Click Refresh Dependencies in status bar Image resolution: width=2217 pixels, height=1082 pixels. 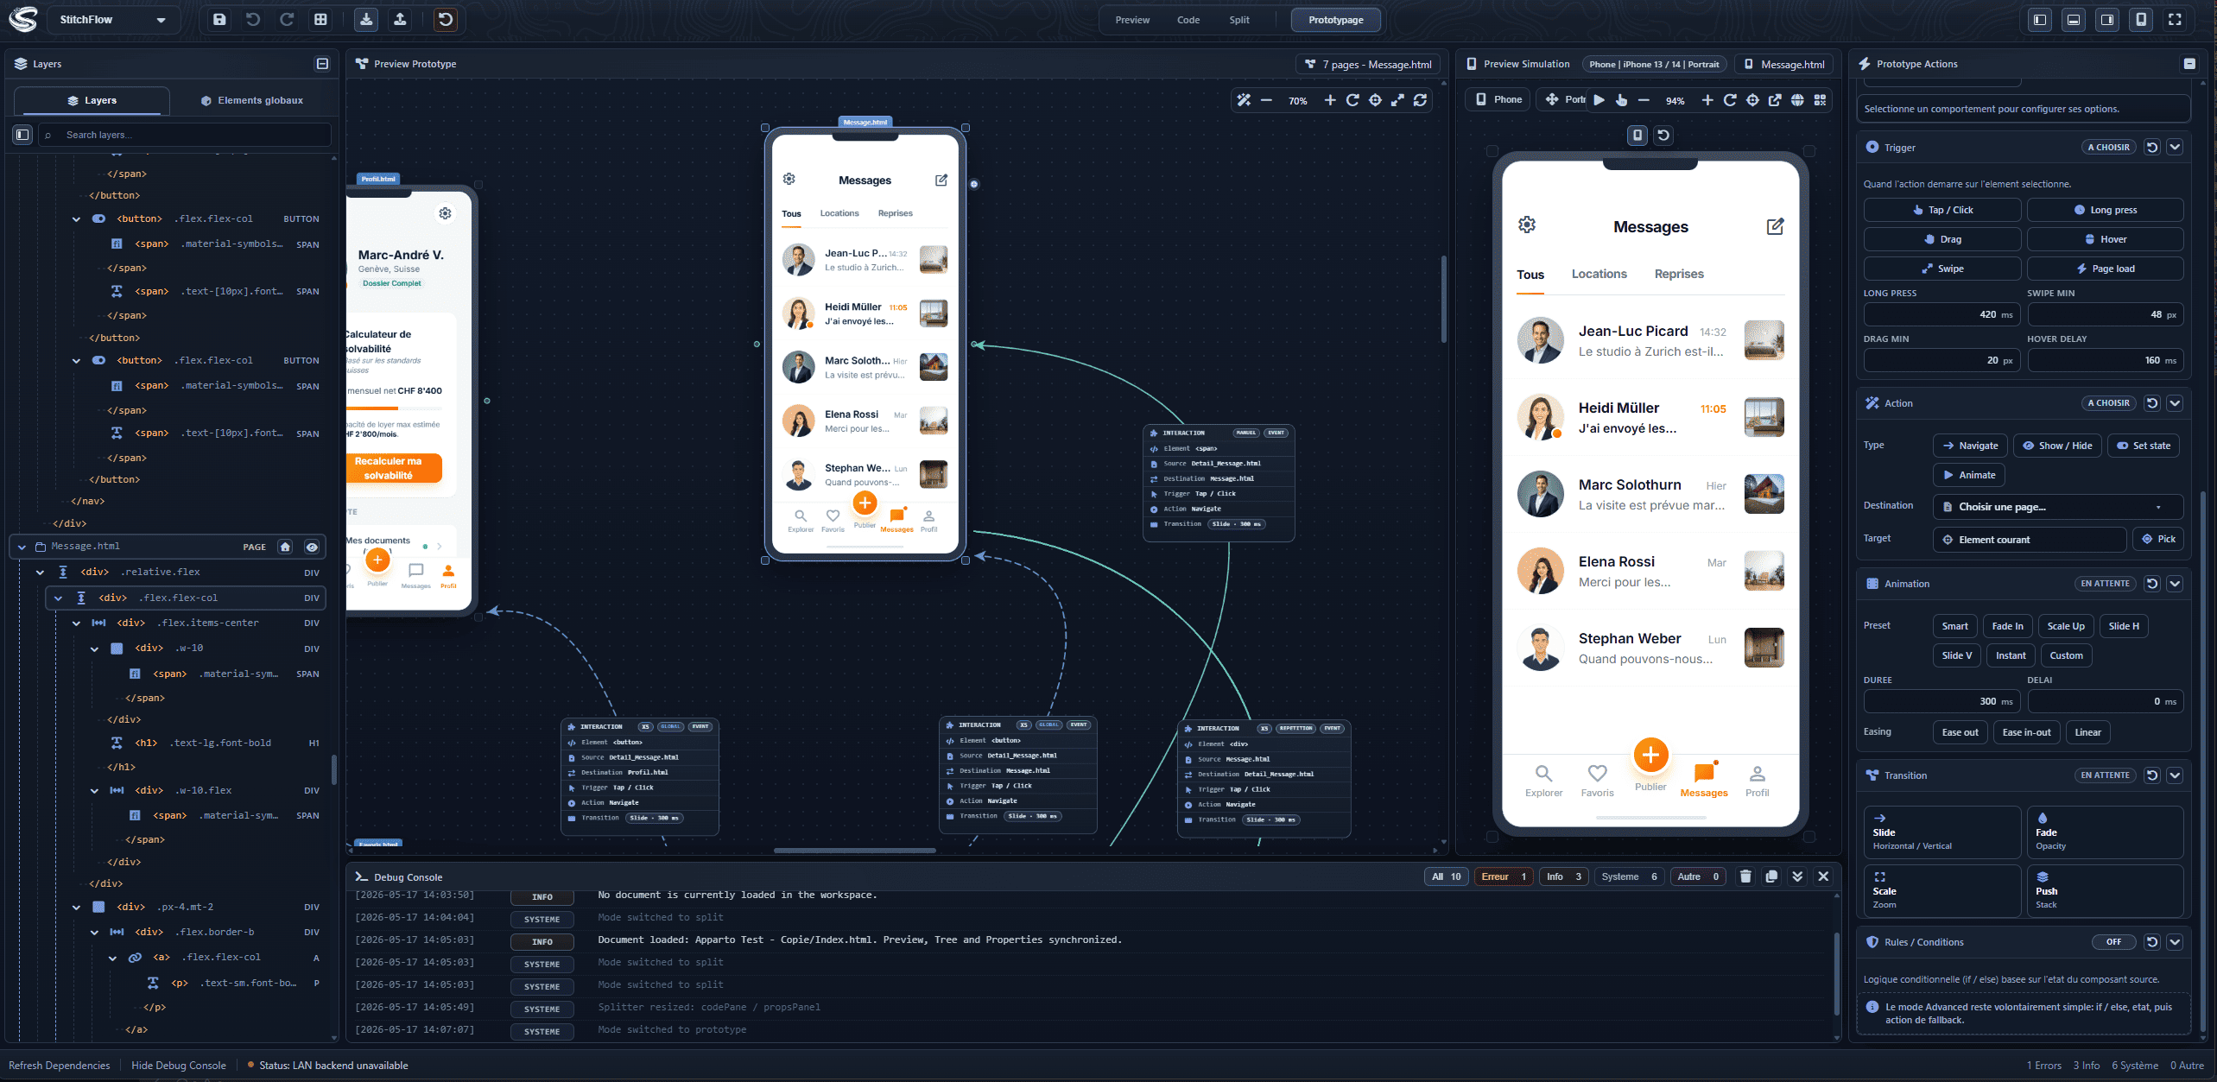(60, 1066)
